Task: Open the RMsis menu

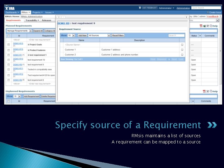Action: tap(26, 12)
